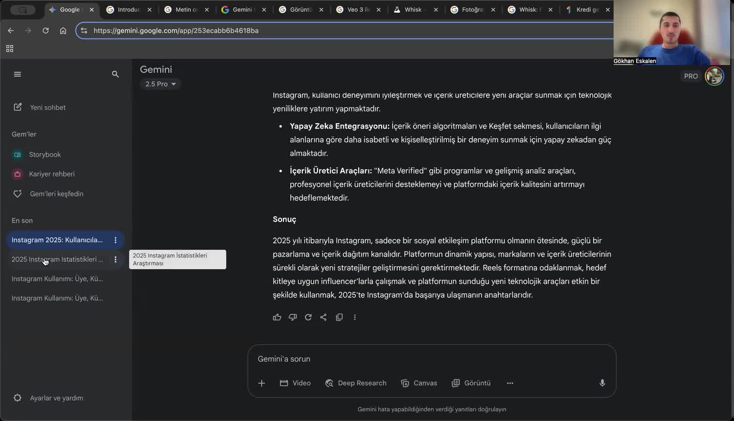Open options menu for Instagram 2025 chat
Image resolution: width=734 pixels, height=421 pixels.
pyautogui.click(x=115, y=240)
